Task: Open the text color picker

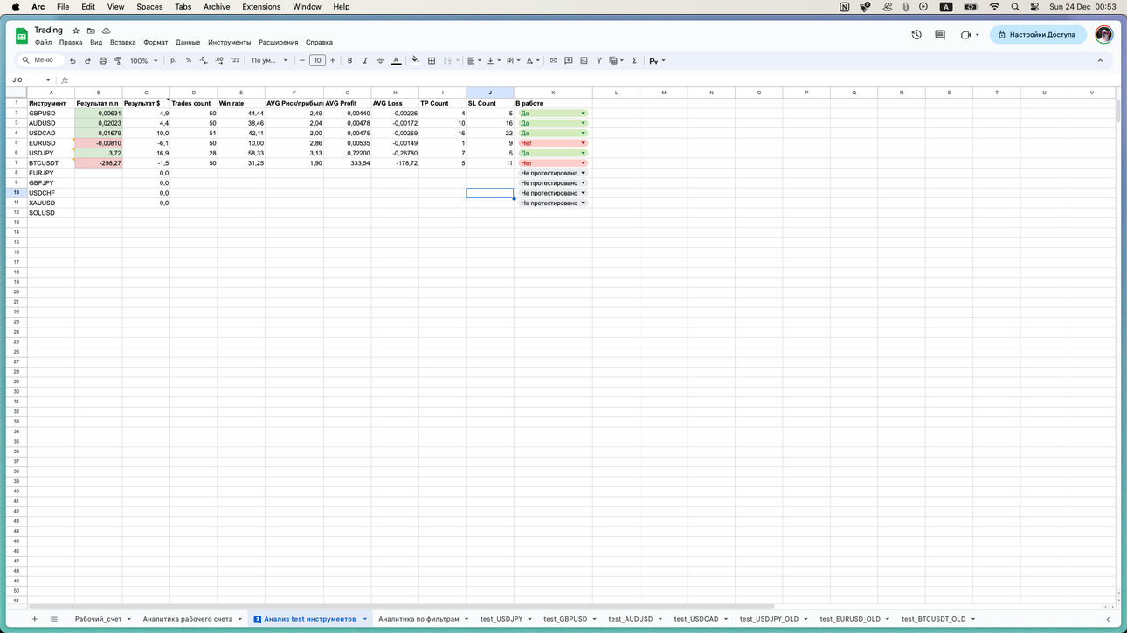Action: [x=396, y=61]
